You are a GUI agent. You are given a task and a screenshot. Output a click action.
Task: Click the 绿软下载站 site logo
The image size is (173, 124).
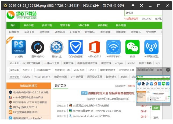tap(21, 15)
